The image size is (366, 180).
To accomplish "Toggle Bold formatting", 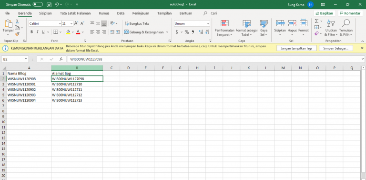I will coord(31,32).
